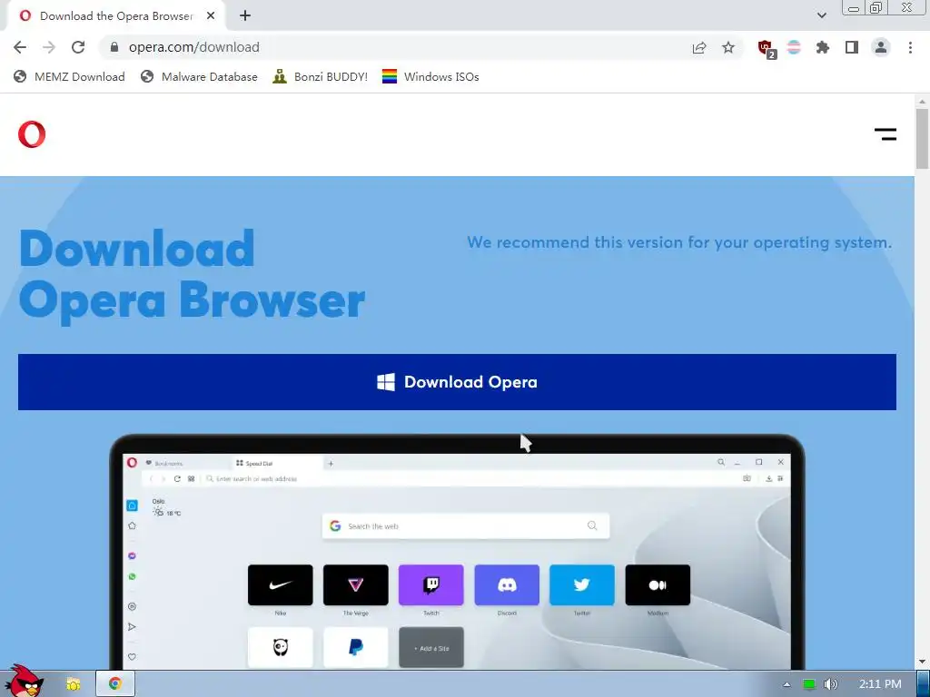Image resolution: width=930 pixels, height=697 pixels.
Task: Click the Medium speed dial tile
Action: coord(658,585)
